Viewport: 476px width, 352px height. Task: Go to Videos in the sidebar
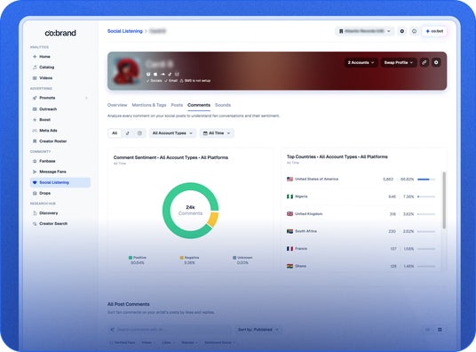coord(45,78)
